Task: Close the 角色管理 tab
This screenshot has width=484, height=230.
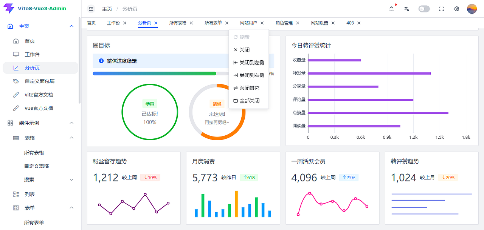Action: pos(298,23)
